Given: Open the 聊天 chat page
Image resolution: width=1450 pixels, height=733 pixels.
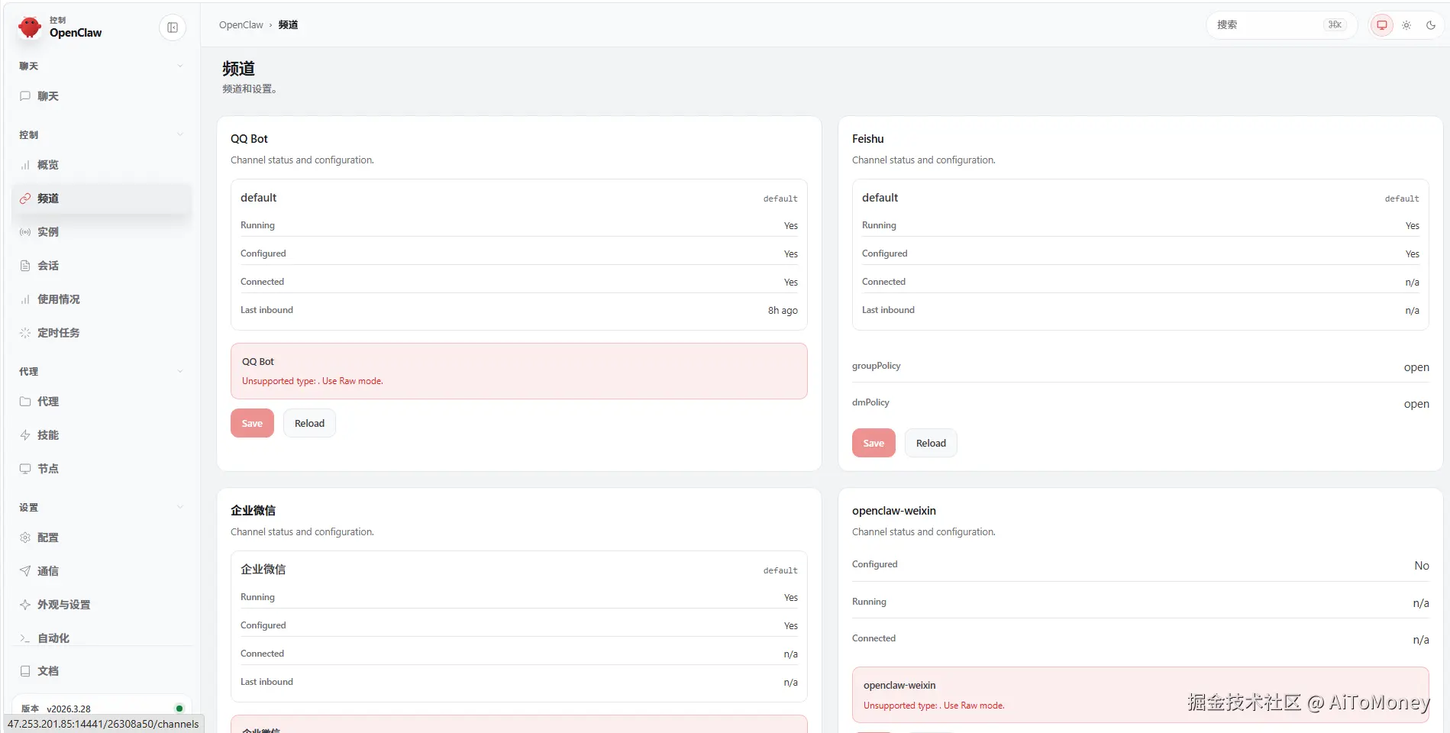Looking at the screenshot, I should pyautogui.click(x=102, y=96).
